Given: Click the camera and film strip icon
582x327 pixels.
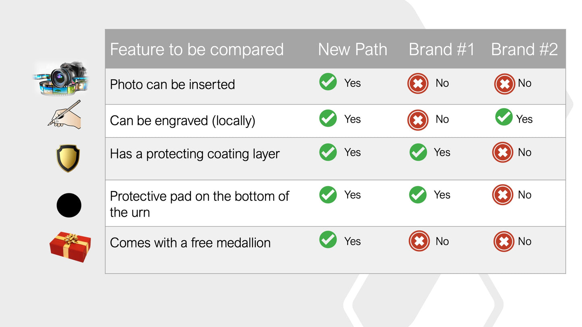Looking at the screenshot, I should [x=61, y=78].
